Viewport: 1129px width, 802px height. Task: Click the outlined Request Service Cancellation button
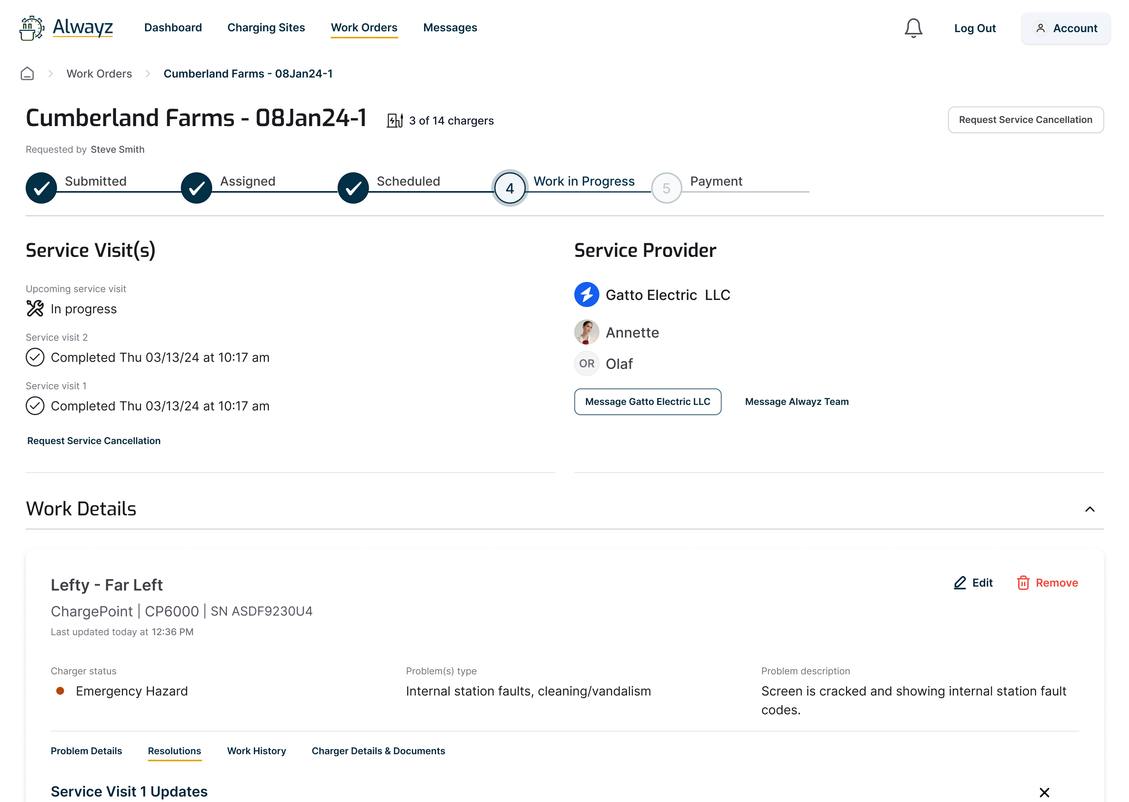[1026, 119]
